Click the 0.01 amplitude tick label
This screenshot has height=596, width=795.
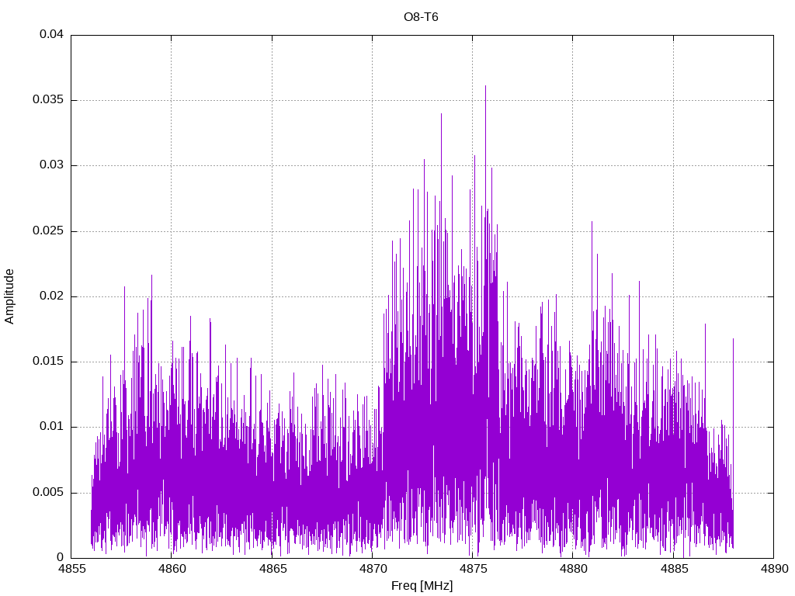52,427
